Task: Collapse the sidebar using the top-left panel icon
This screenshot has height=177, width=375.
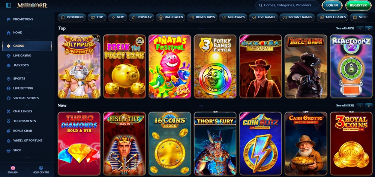Action: pyautogui.click(x=8, y=5)
